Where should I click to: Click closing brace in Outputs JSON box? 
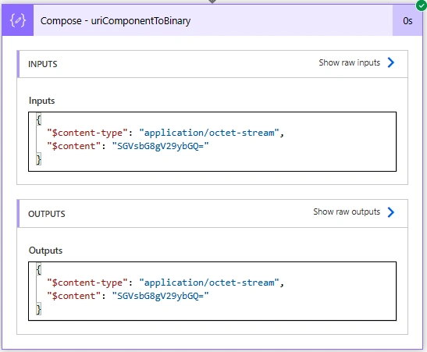pyautogui.click(x=39, y=309)
